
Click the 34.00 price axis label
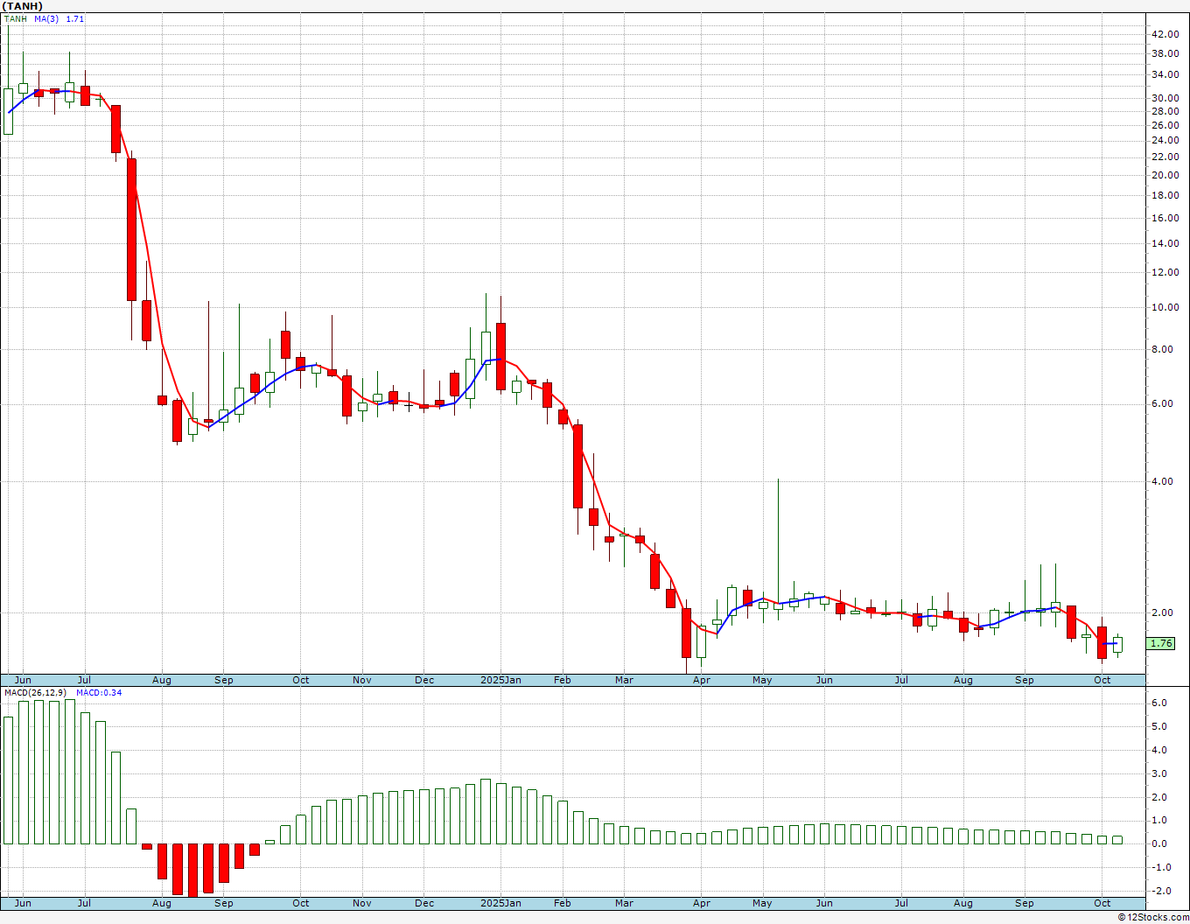pyautogui.click(x=1165, y=74)
